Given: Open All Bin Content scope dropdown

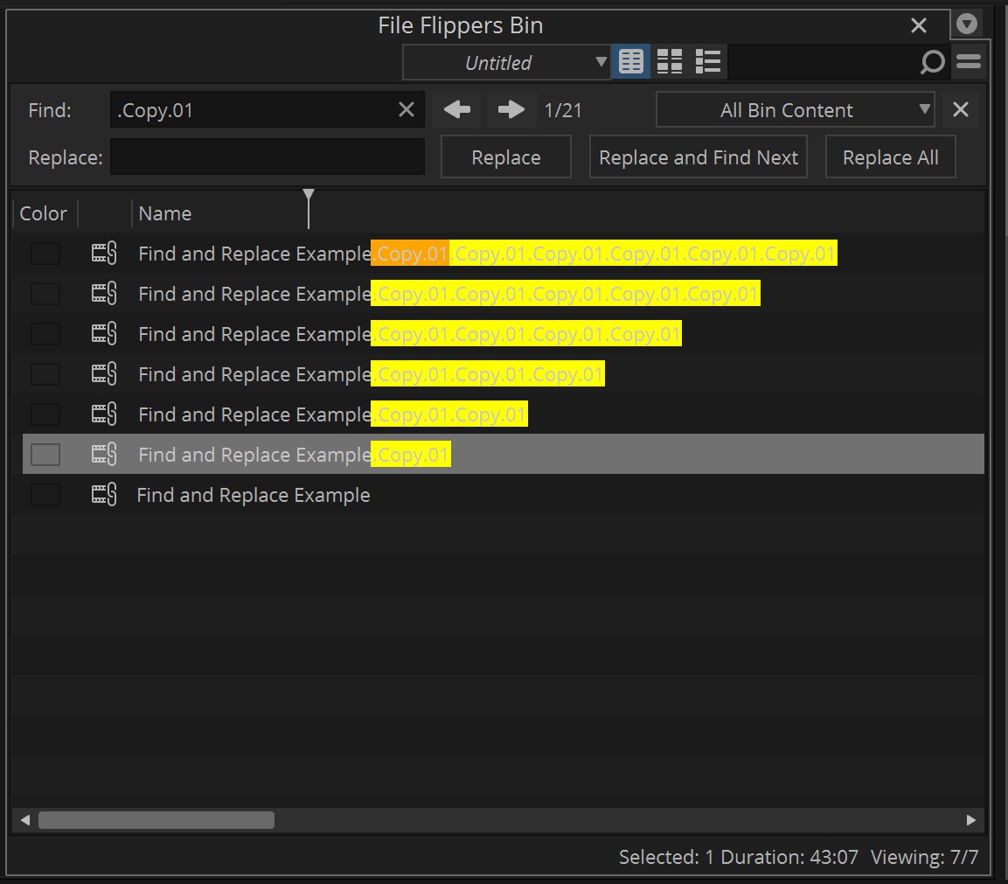Looking at the screenshot, I should click(795, 110).
